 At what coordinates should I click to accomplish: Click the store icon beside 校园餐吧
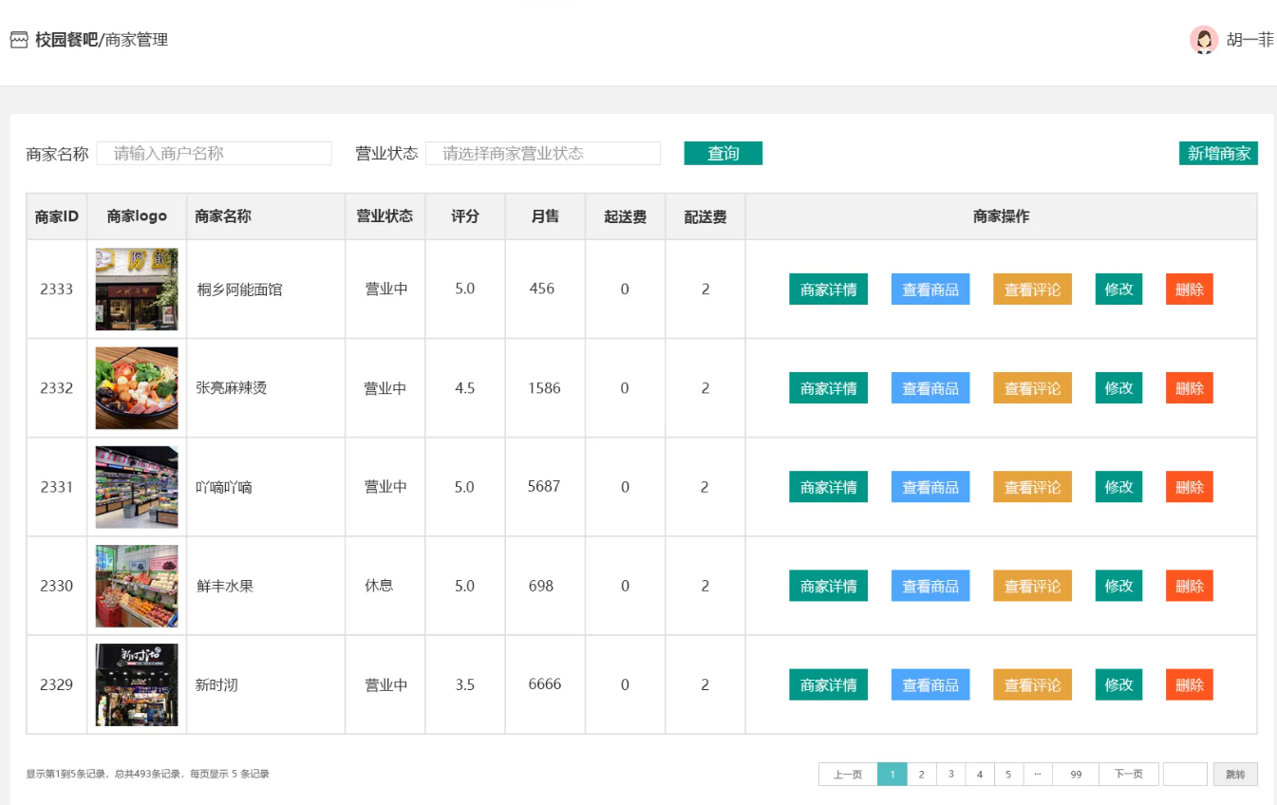pyautogui.click(x=19, y=40)
